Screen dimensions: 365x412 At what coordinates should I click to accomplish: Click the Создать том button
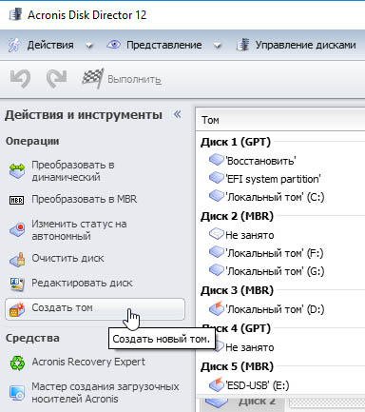95,308
